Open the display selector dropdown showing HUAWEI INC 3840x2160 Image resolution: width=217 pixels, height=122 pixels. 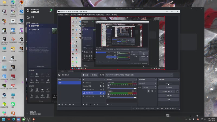pyautogui.click(x=139, y=75)
